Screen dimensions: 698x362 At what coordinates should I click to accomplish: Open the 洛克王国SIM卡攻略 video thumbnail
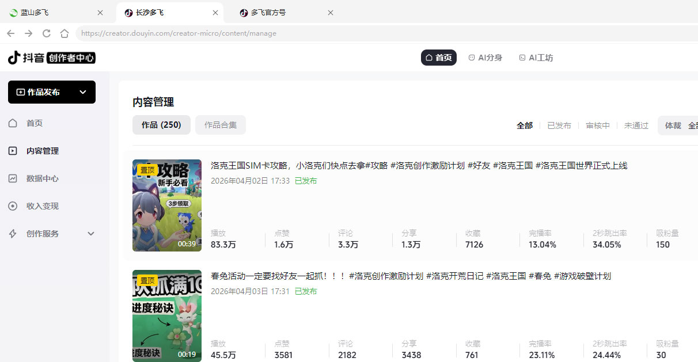click(x=167, y=205)
